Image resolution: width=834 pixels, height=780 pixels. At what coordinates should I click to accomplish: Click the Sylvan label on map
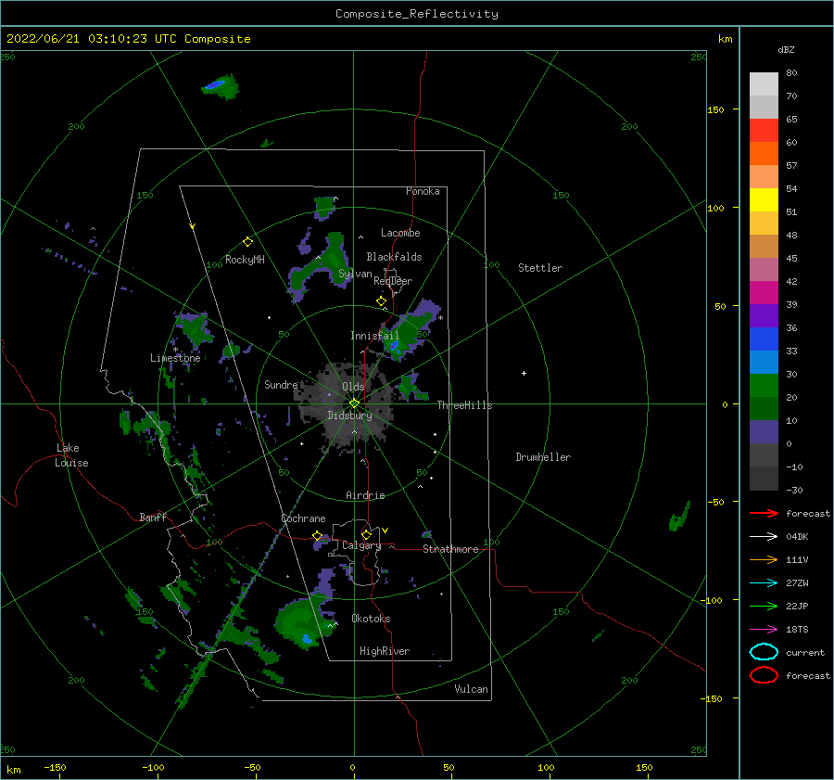pos(355,274)
